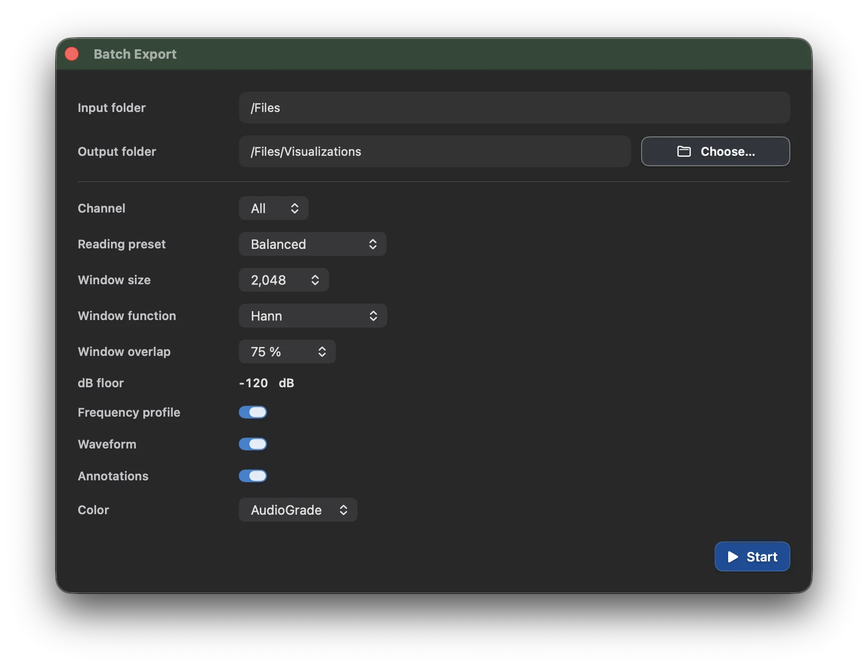Click the Annotations label
Screen dimensions: 868x667
[x=113, y=476]
